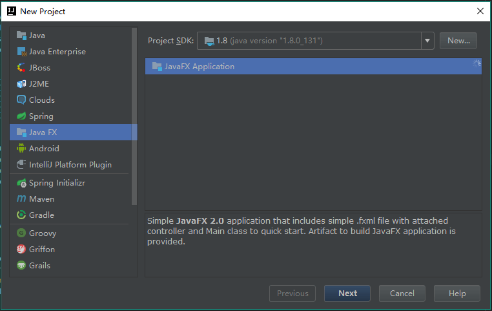Screen dimensions: 492x311
Task: Click the IntelliJ Platform Plugin icon
Action: tap(21, 165)
